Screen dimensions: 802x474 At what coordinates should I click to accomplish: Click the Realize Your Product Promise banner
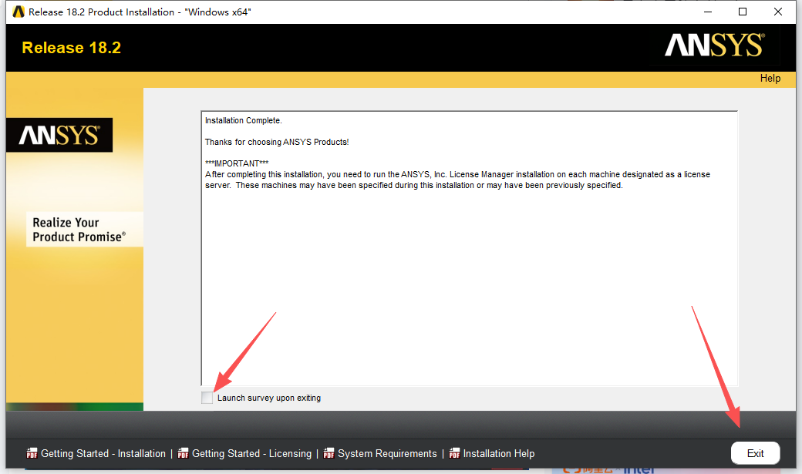tap(77, 230)
